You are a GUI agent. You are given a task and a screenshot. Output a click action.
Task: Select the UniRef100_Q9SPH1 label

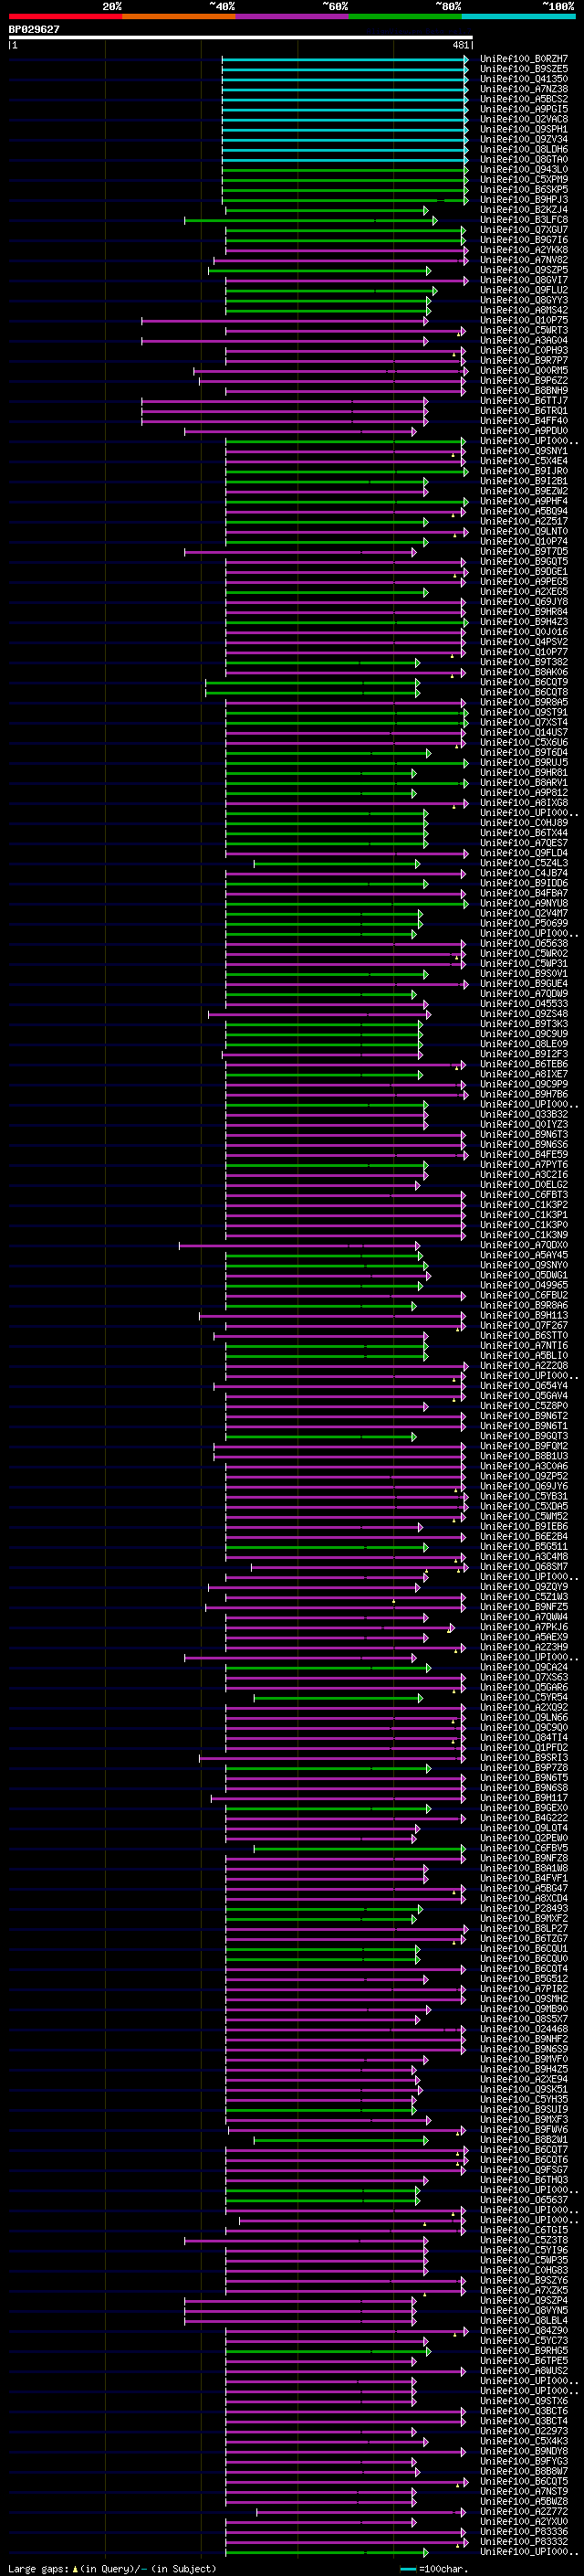click(524, 129)
